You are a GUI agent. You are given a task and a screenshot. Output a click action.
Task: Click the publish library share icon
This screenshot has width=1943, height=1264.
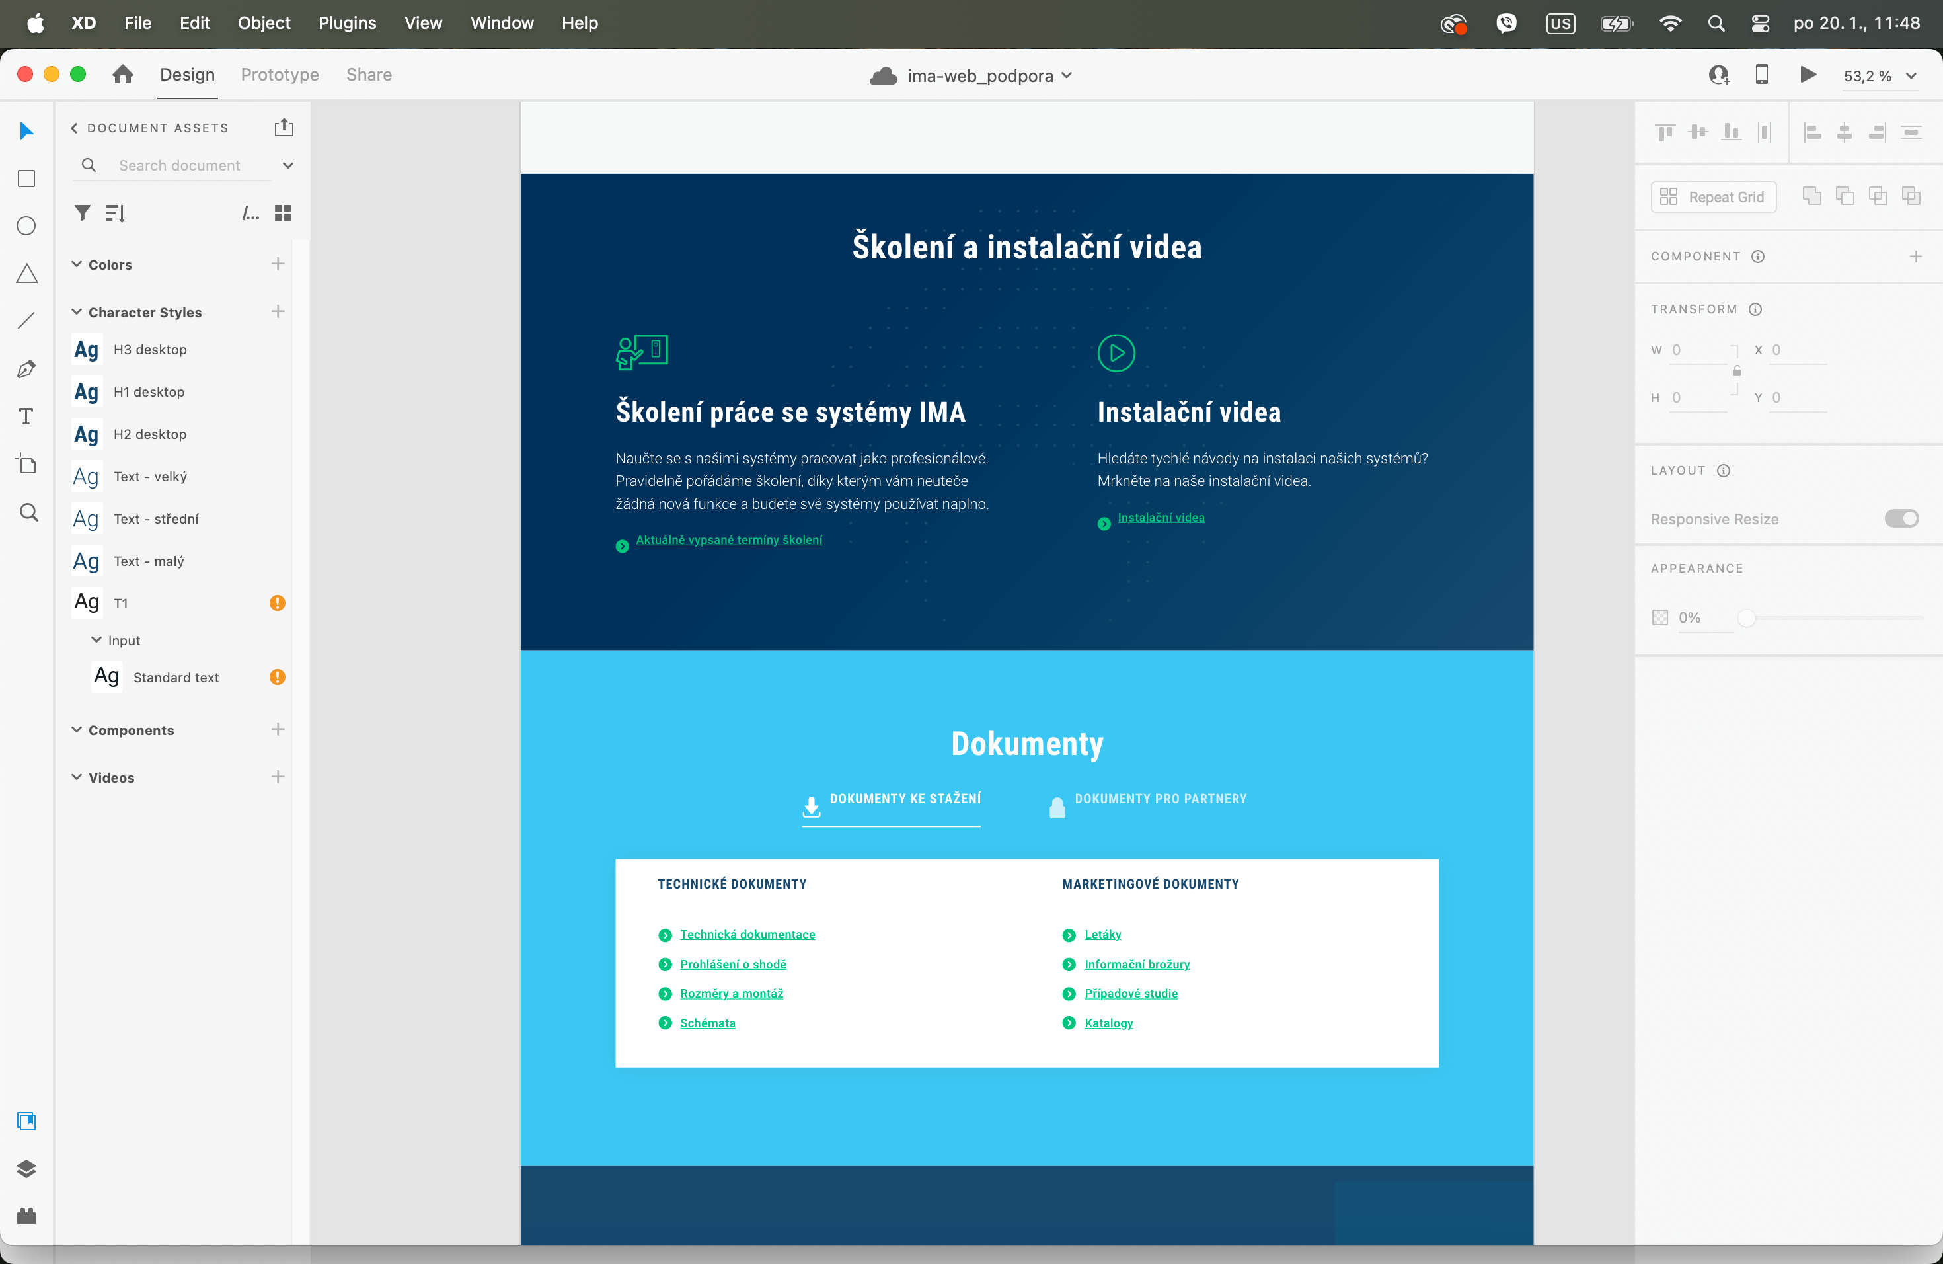[284, 128]
